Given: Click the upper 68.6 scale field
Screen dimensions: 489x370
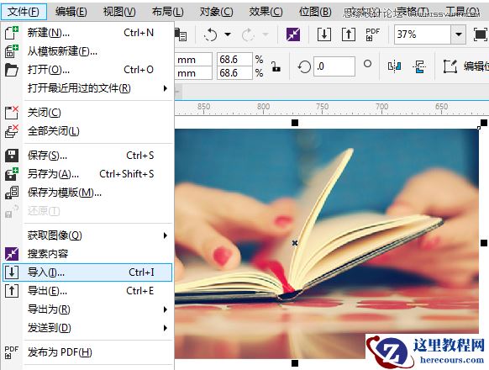Looking at the screenshot, I should click(234, 59).
